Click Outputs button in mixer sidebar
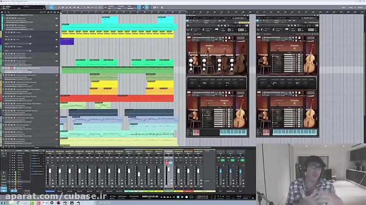The image size is (366, 205). (x=4, y=182)
